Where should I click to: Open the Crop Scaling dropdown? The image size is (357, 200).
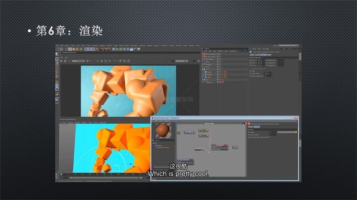181,61
